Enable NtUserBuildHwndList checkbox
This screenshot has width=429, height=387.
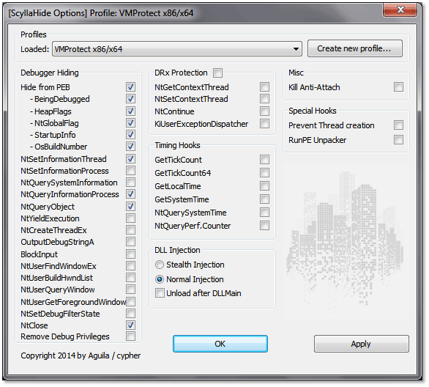130,278
